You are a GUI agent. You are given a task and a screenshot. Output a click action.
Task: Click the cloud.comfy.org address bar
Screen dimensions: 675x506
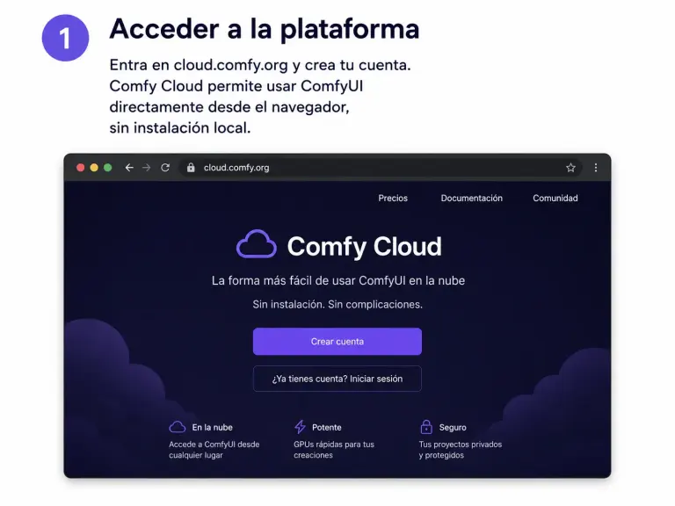point(381,168)
